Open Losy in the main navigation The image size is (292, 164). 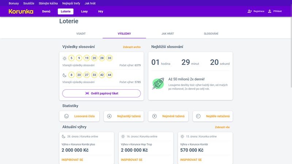coord(84,11)
